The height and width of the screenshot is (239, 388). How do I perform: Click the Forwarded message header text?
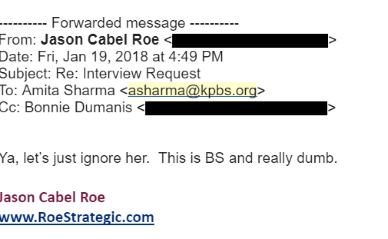click(x=119, y=23)
